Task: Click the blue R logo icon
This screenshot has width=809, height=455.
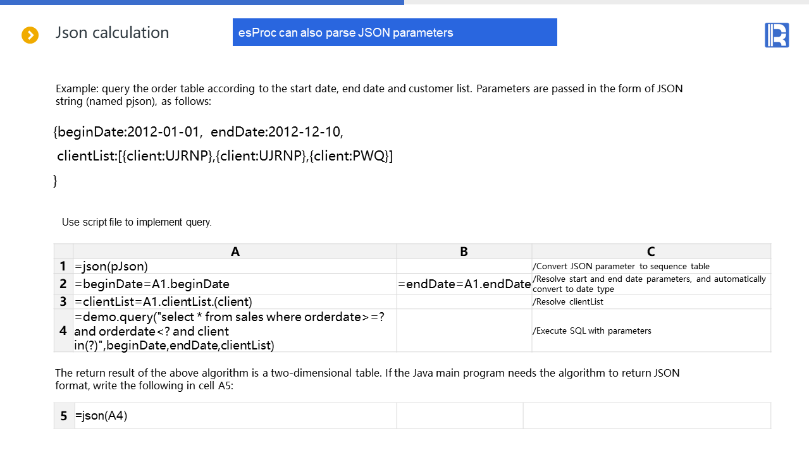Action: tap(776, 35)
